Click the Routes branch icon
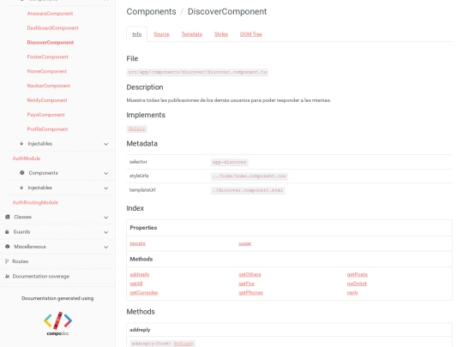The image size is (463, 347). [7, 261]
